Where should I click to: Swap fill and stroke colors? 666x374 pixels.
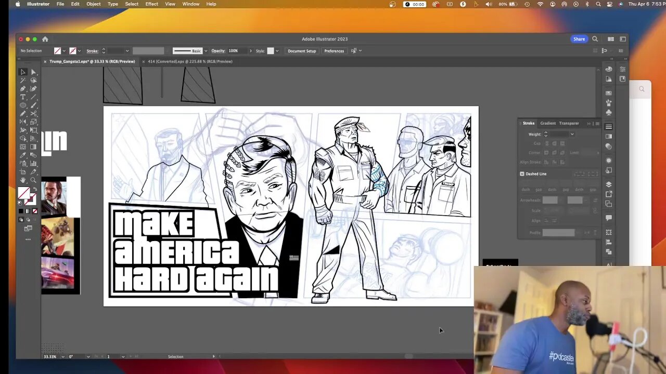(35, 189)
